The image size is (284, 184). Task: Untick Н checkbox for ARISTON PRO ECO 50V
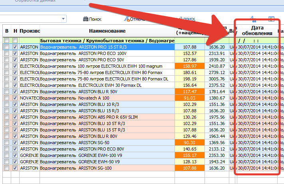15,60
